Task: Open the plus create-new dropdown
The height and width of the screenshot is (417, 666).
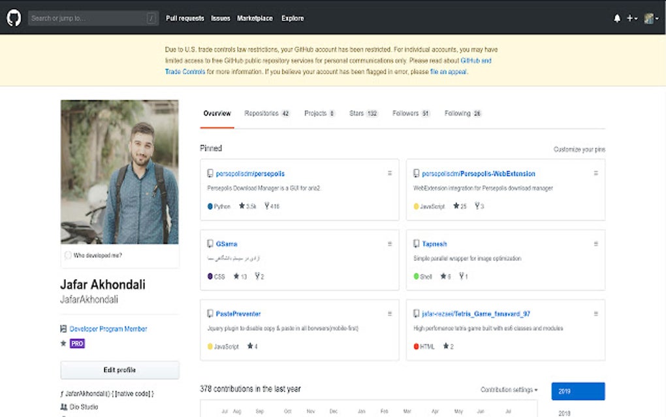Action: (633, 18)
